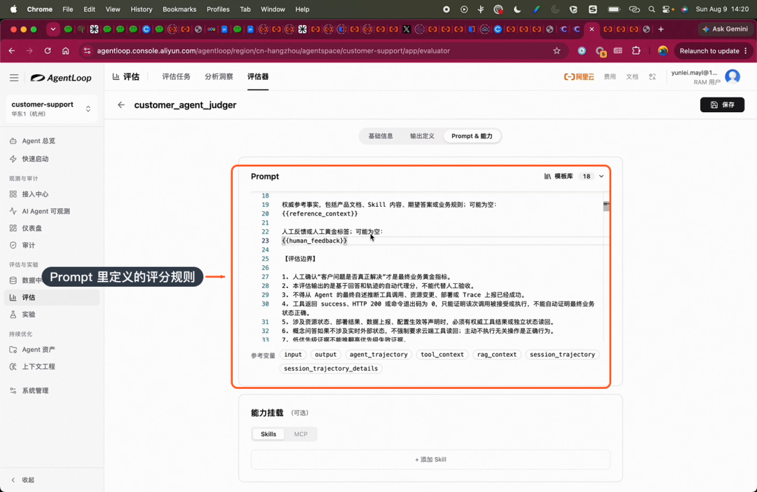Open the Apple menu
This screenshot has width=757, height=492.
click(13, 9)
